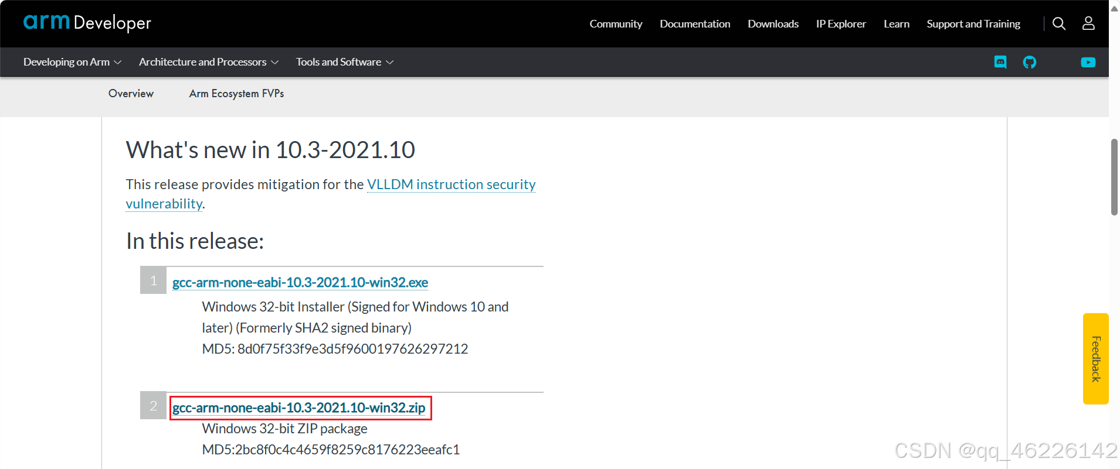Click the MD5 8d0f75f33f9e3d5f9600197626297212 text
The width and height of the screenshot is (1120, 469).
[335, 349]
